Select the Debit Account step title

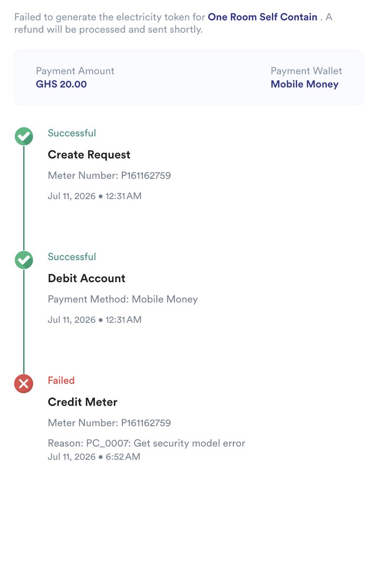coord(87,278)
